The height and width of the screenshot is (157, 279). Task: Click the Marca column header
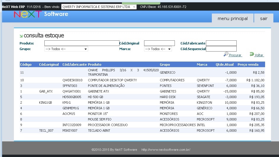coord(202,65)
